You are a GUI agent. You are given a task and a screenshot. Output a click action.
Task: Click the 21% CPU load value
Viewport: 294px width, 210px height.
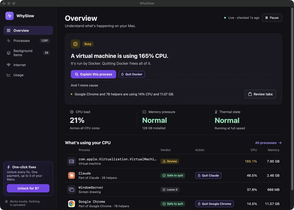pos(77,120)
